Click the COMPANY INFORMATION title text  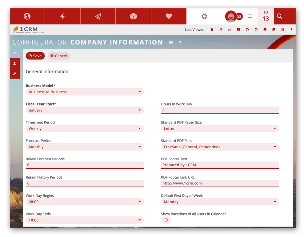pos(117,42)
